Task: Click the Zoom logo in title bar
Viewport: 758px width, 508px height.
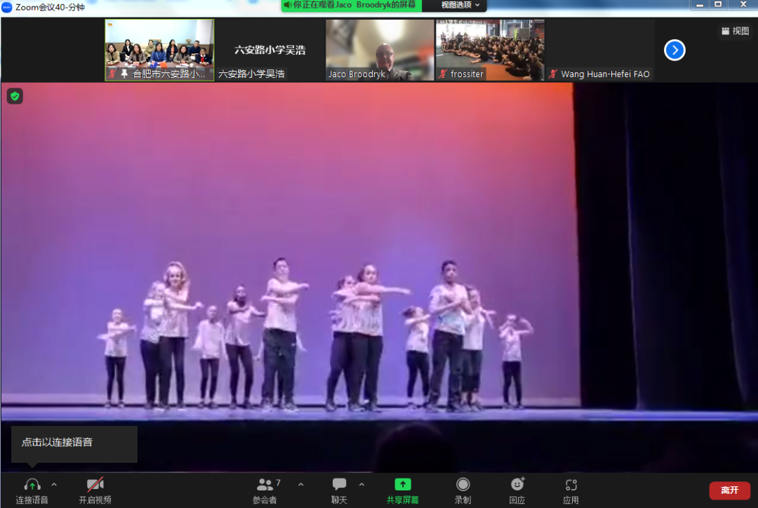Action: pyautogui.click(x=7, y=7)
